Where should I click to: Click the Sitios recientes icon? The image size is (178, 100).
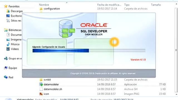(x=8, y=21)
